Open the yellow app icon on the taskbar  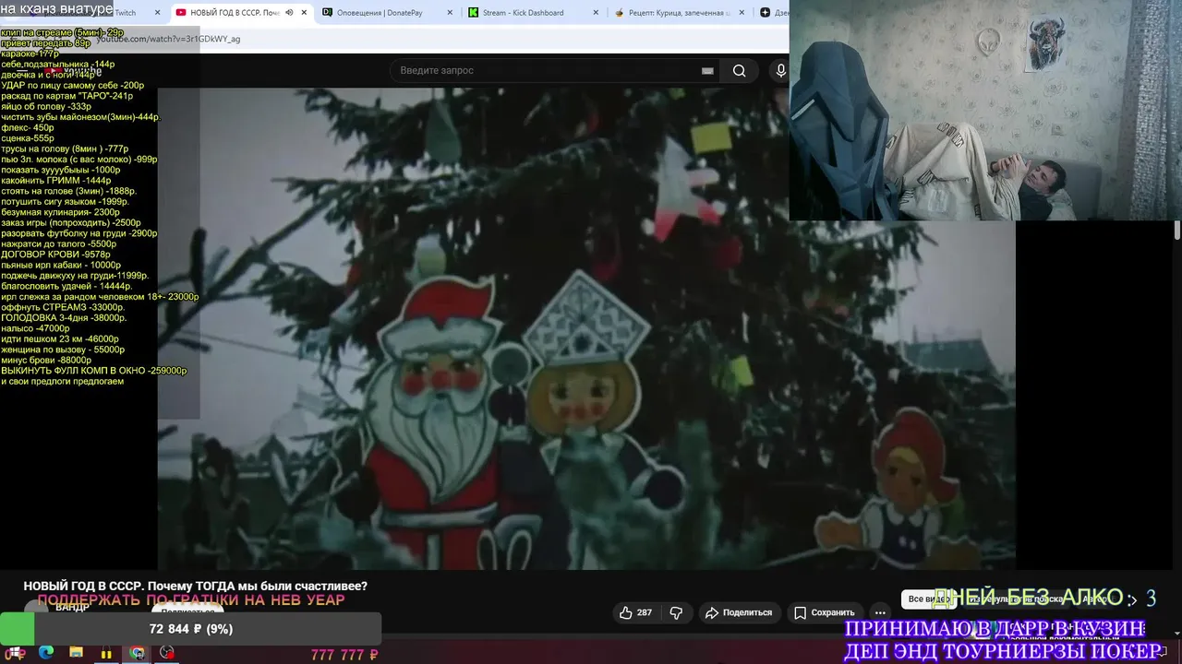point(106,653)
